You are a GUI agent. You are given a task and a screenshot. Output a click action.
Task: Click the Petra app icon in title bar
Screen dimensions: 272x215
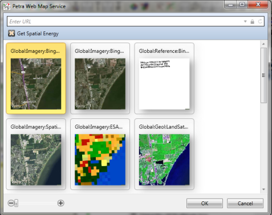[7, 6]
